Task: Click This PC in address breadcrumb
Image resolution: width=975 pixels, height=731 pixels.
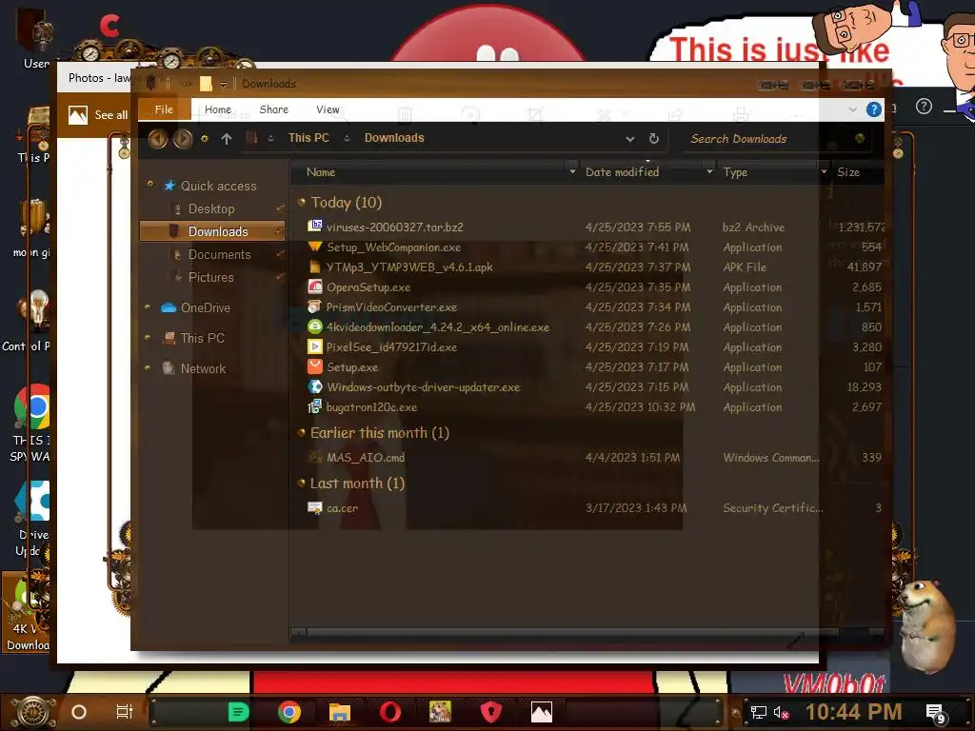Action: [308, 138]
